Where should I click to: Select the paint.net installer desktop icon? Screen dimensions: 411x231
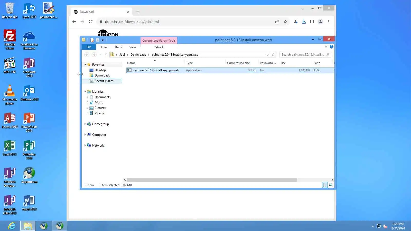[x=49, y=11]
